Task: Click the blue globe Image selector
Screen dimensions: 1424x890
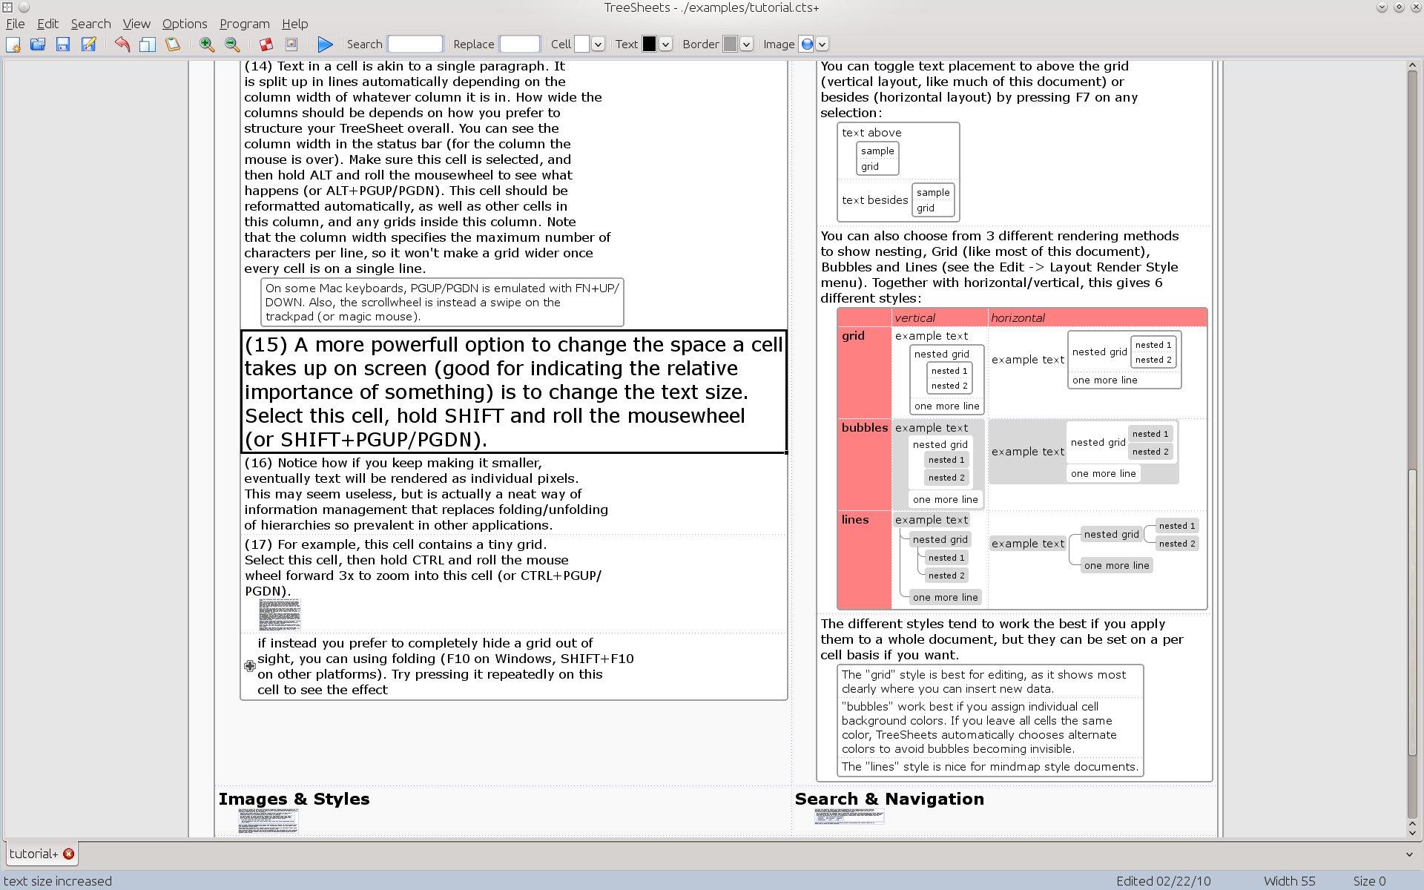Action: point(807,44)
